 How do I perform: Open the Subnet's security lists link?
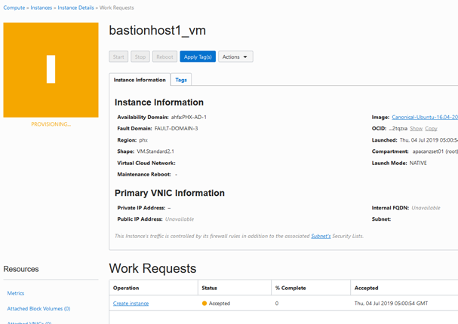tap(321, 237)
